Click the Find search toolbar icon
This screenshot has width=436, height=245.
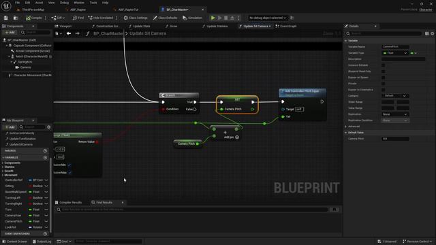pyautogui.click(x=78, y=18)
